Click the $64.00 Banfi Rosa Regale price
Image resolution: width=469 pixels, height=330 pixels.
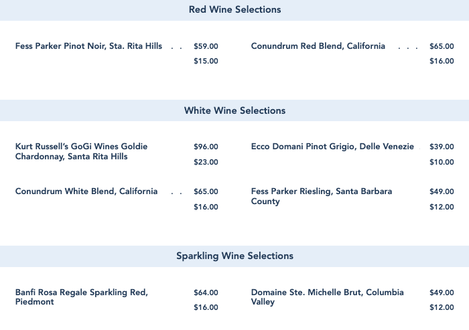tap(206, 293)
